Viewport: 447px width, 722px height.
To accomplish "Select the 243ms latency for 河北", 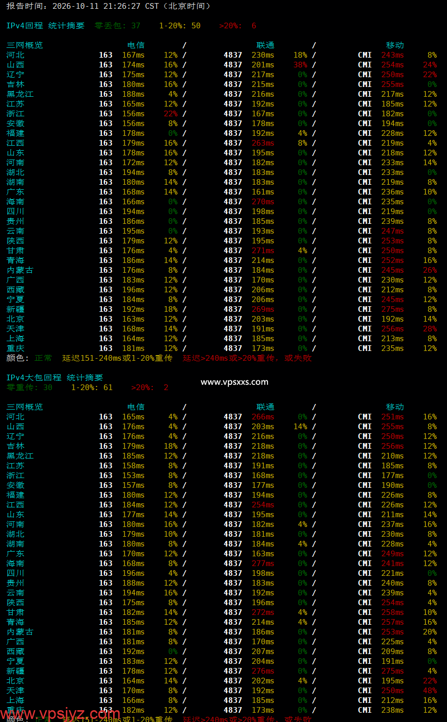I will click(x=392, y=55).
